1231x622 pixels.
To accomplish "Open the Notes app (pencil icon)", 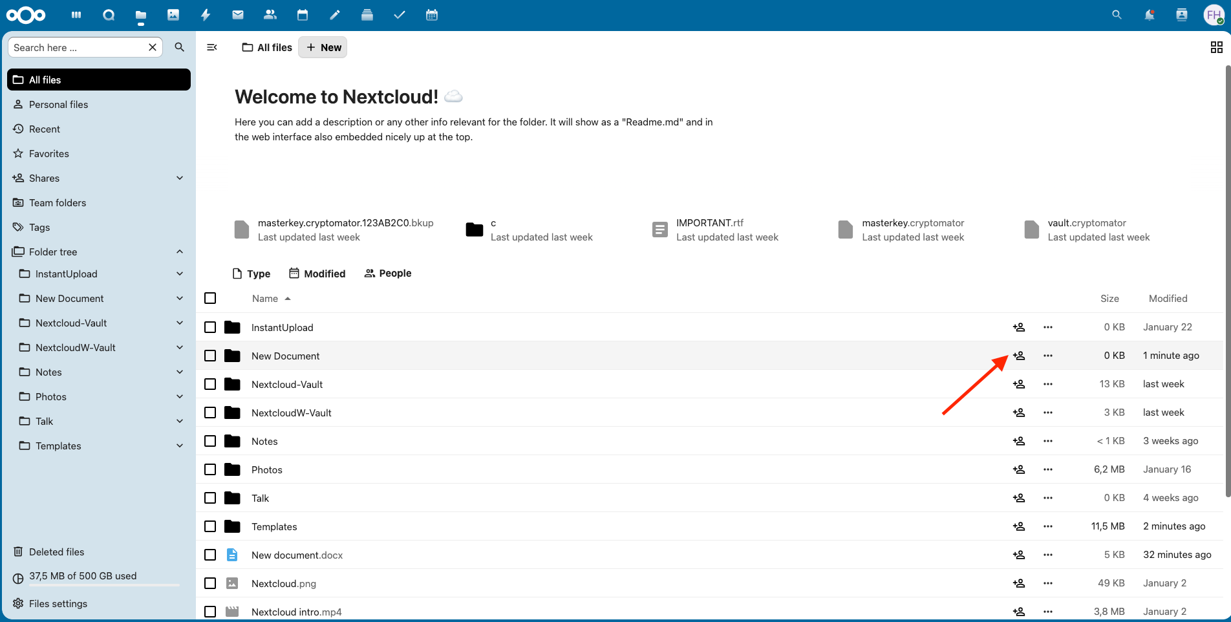I will (x=335, y=14).
